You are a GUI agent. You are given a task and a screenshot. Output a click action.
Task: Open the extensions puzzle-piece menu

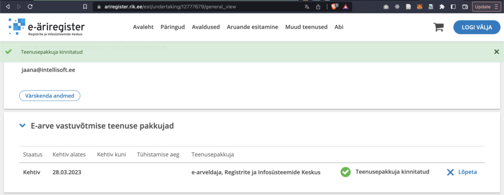(442, 6)
